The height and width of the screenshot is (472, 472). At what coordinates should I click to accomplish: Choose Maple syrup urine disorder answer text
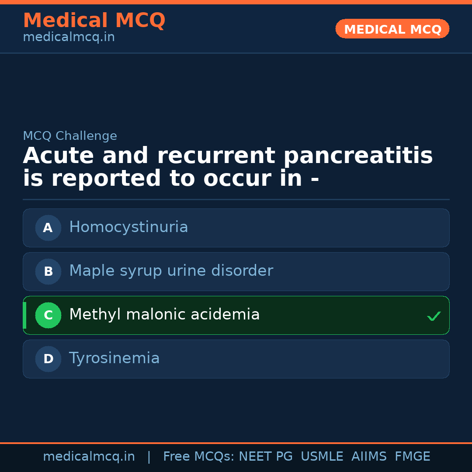tap(171, 271)
